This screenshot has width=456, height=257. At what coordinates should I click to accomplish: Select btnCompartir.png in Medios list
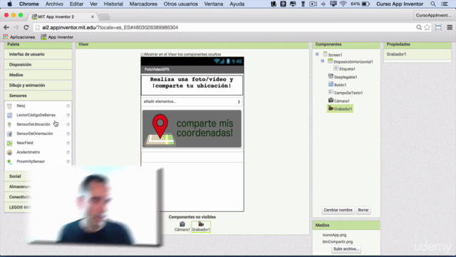coord(338,241)
